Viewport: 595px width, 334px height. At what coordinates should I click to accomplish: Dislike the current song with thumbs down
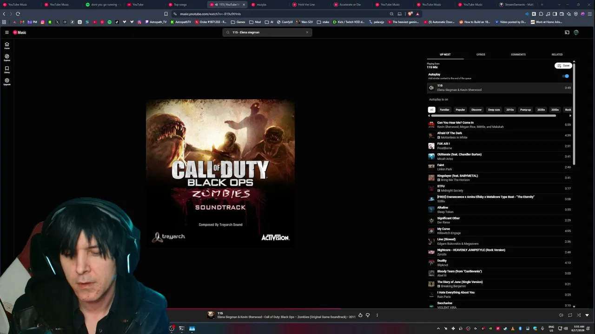tap(368, 315)
